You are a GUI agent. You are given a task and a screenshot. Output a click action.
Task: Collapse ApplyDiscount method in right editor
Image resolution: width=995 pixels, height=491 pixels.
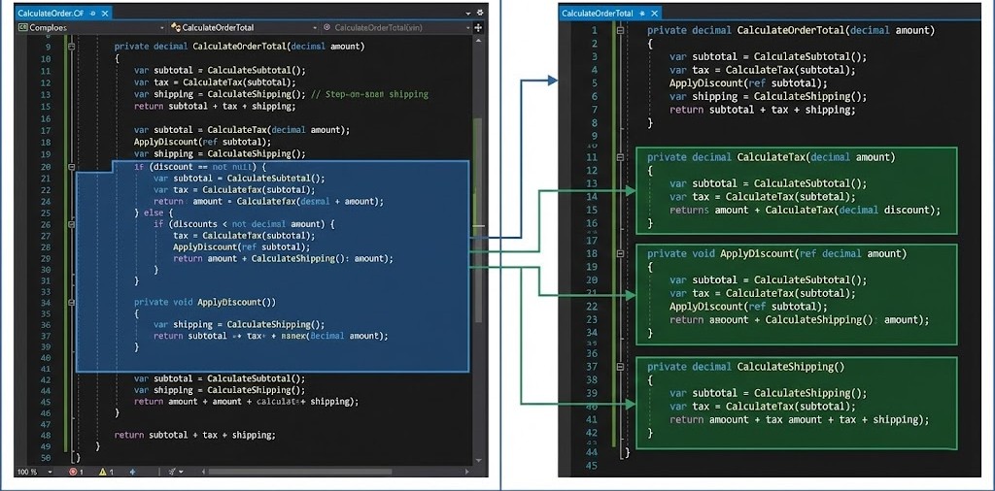click(619, 253)
